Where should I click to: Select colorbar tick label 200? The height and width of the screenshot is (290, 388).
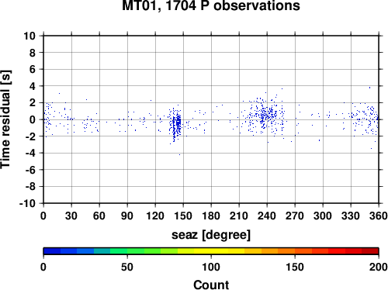pos(379,267)
